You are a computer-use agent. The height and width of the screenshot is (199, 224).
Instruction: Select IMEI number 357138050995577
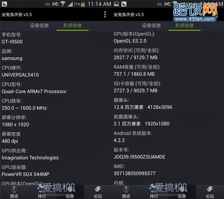pos(134,173)
